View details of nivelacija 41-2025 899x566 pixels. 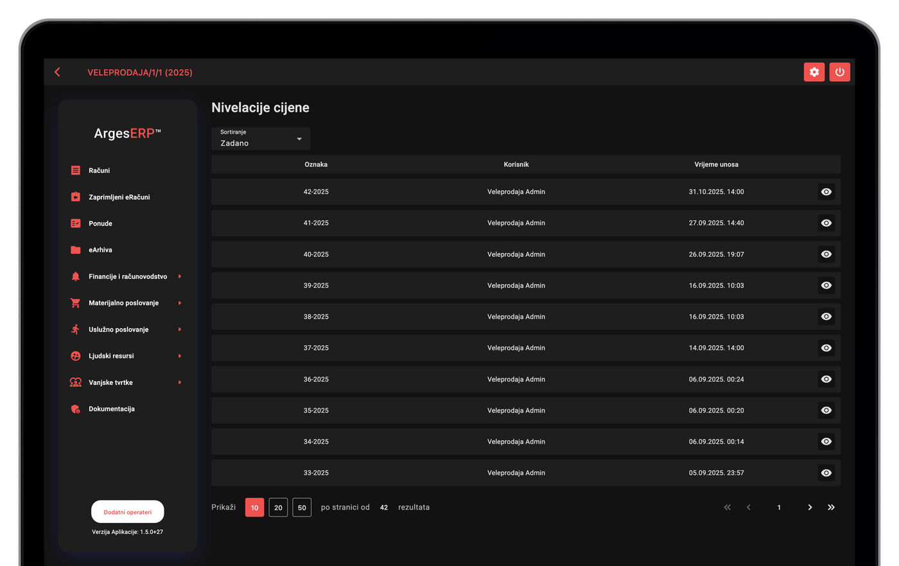pyautogui.click(x=826, y=223)
